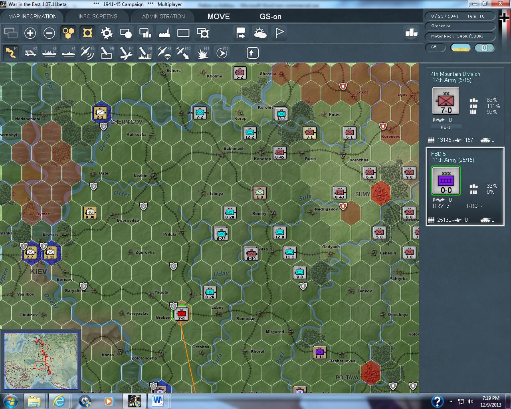
Task: Click the pennant flag outline icon
Action: point(279,33)
